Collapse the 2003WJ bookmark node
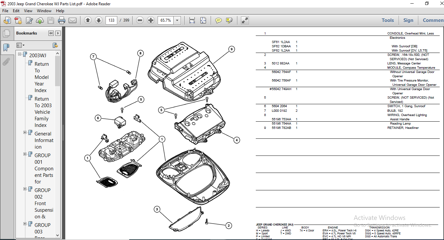This screenshot has height=240, width=444. click(20, 54)
